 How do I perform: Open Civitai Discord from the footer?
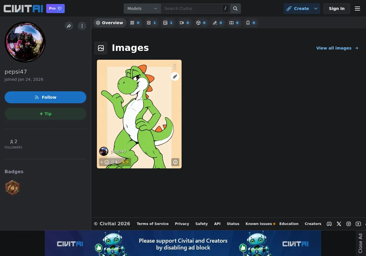329,224
